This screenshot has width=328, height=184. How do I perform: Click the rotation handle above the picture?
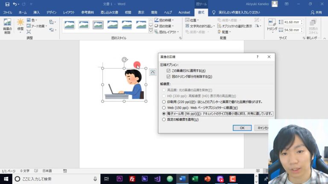[x=124, y=60]
